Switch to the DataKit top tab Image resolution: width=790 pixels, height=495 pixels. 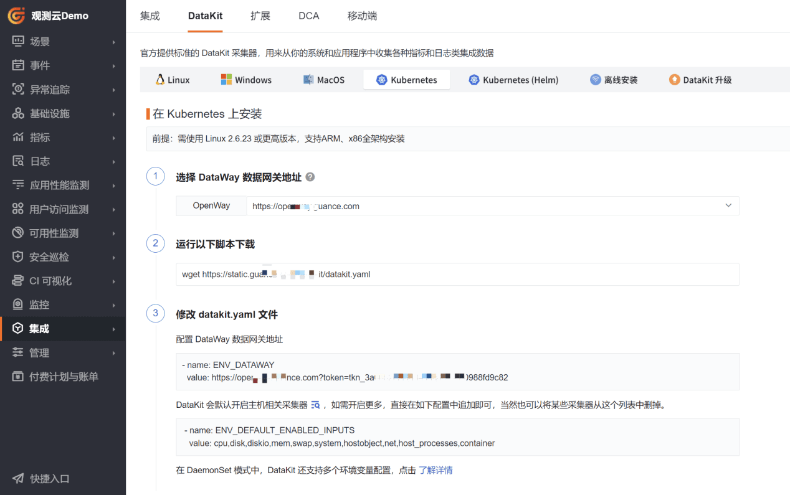205,16
